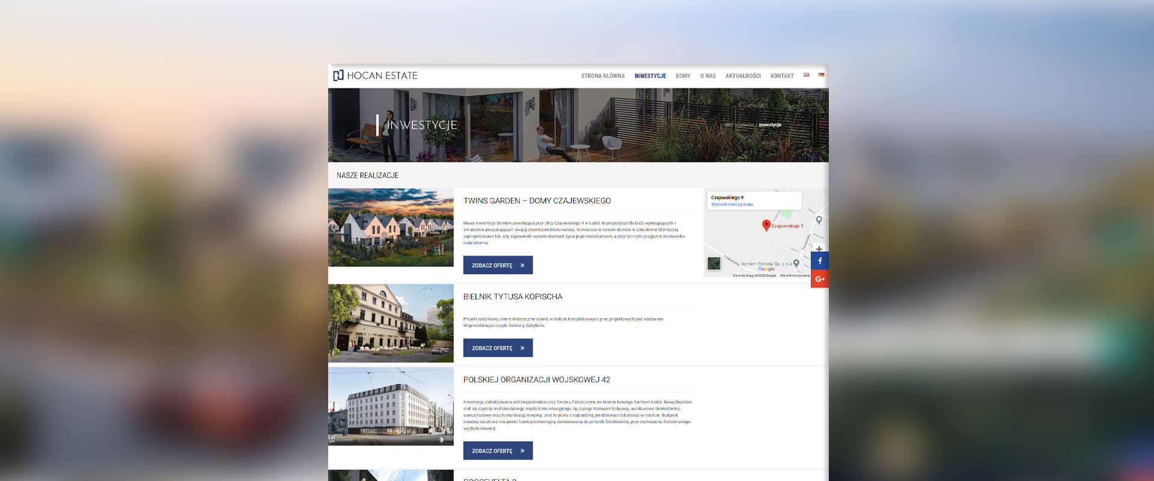1154x481 pixels.
Task: Select the Inwestycje menu item
Action: [x=650, y=76]
